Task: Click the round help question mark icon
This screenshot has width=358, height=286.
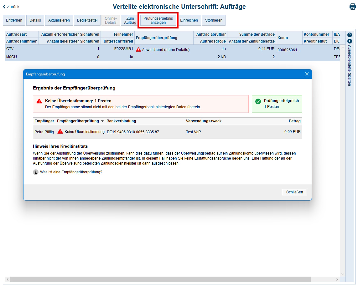Action: pos(349,35)
